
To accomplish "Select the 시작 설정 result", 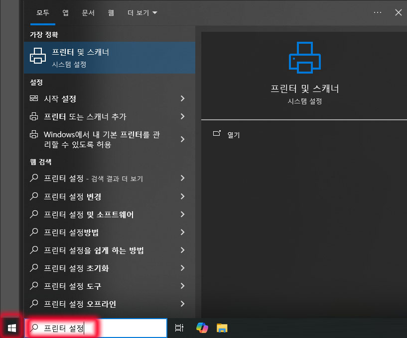I will click(x=109, y=98).
